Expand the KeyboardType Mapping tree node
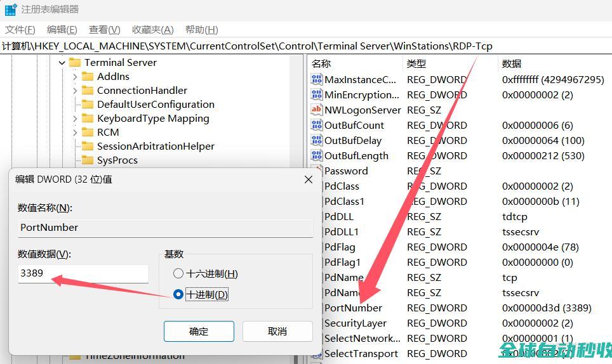This screenshot has height=364, width=612. click(x=75, y=119)
